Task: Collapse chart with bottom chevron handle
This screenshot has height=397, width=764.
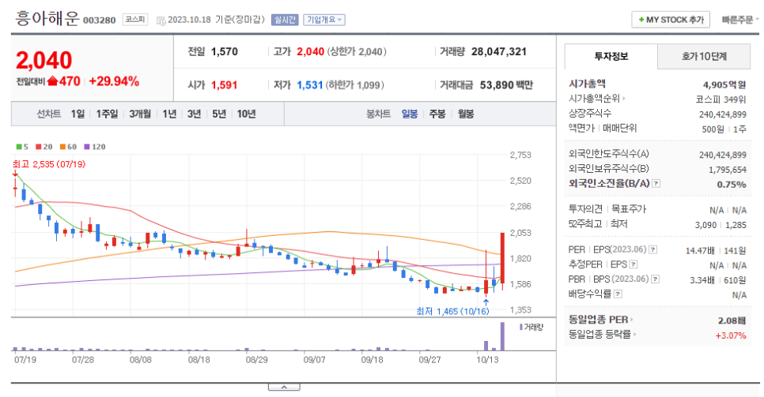Action: click(x=284, y=388)
